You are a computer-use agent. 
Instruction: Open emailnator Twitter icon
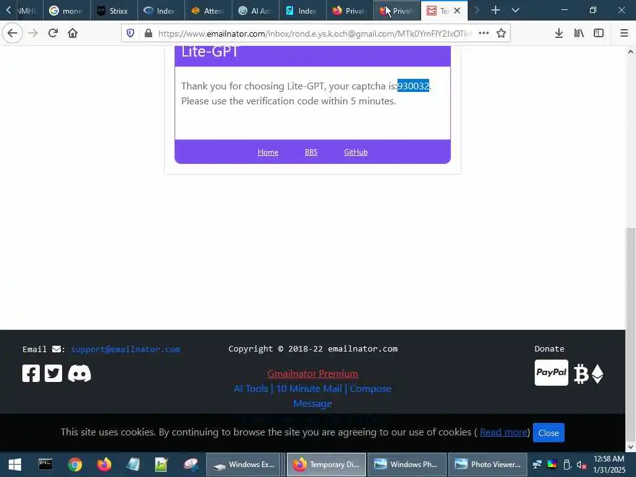click(x=53, y=373)
